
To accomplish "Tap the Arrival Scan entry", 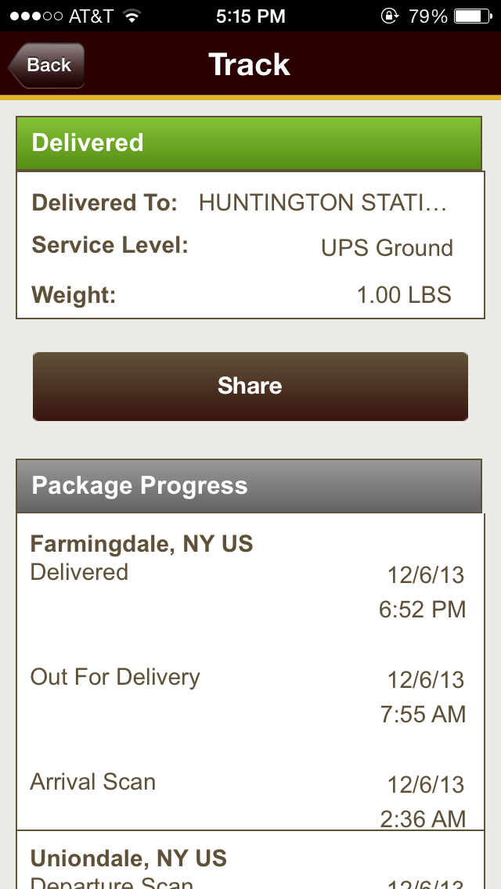I will tap(249, 799).
